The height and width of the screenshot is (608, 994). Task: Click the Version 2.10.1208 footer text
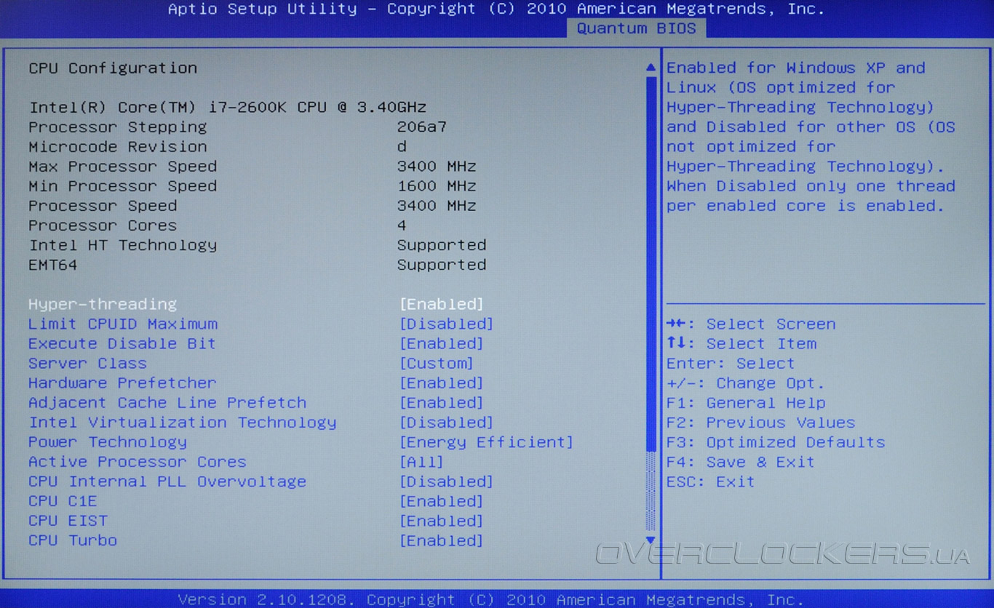click(491, 599)
